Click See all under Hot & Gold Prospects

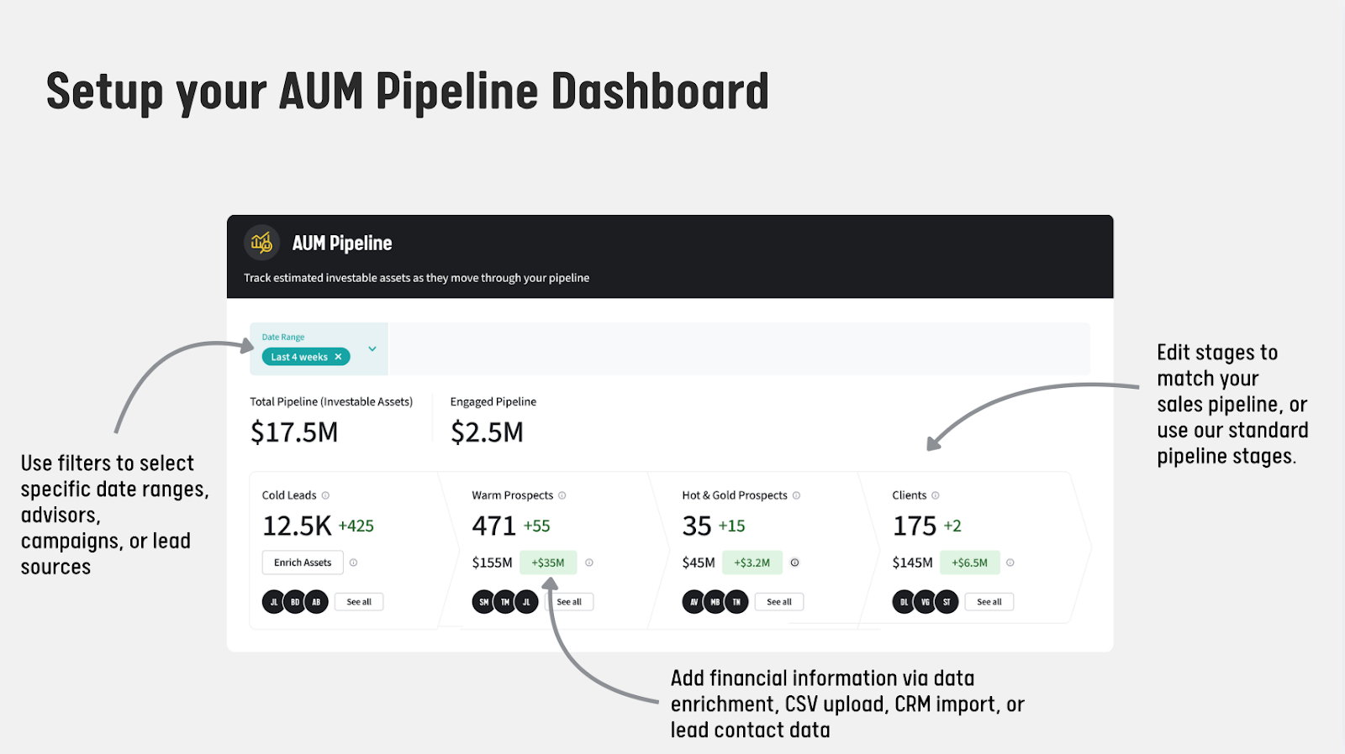779,602
